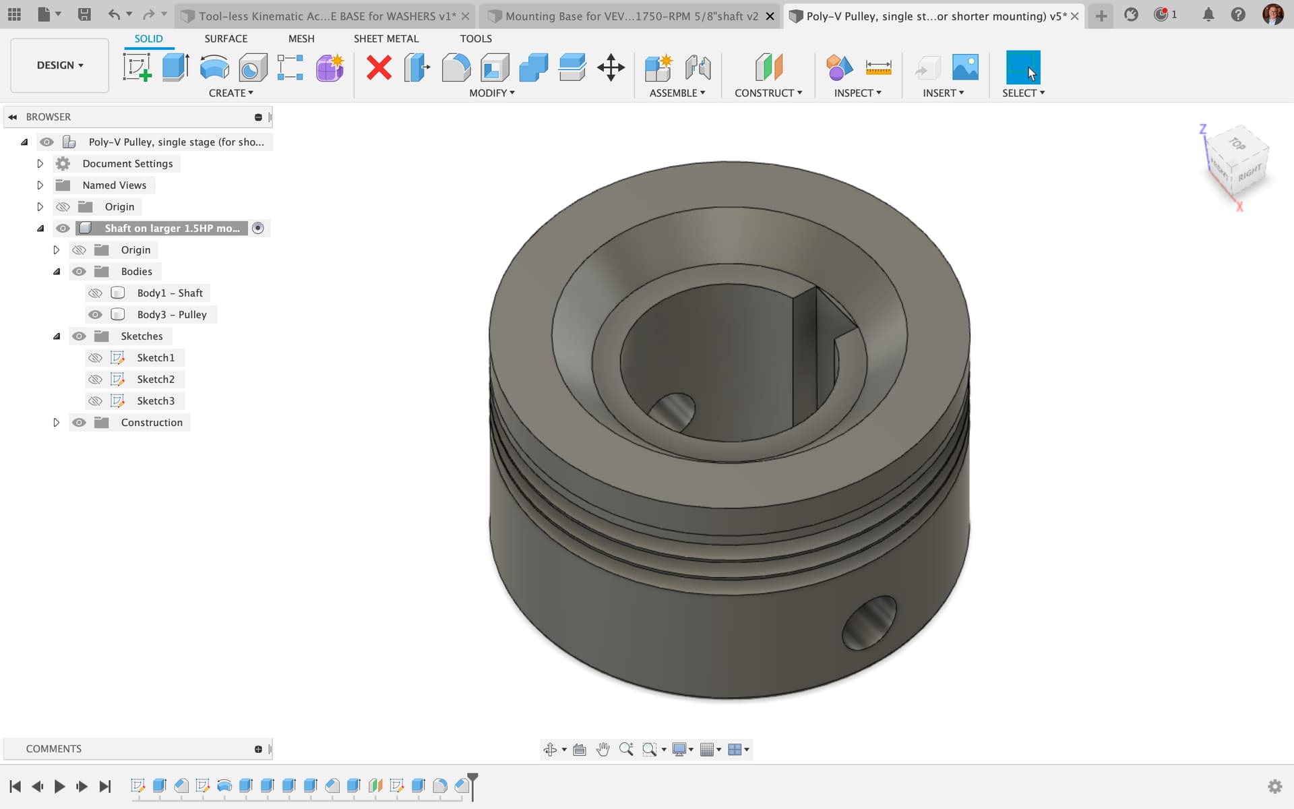Open timeline settings gear
This screenshot has width=1294, height=809.
point(1274,786)
